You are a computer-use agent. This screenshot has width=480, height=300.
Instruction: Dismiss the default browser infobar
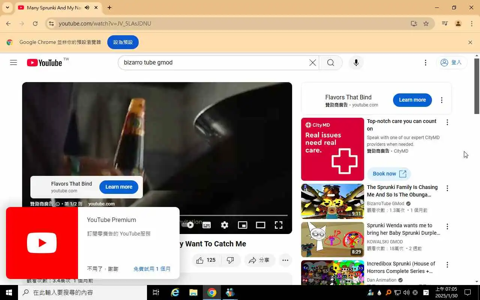pos(470,42)
